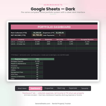The height and width of the screenshot is (106, 106).
Task: Select the Repairs & Maintenance row label
Action: click(x=21, y=63)
